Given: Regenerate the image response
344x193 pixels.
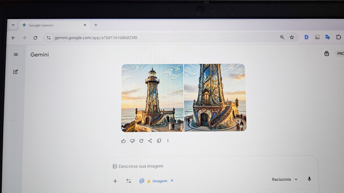Looking at the screenshot, I should [141, 141].
